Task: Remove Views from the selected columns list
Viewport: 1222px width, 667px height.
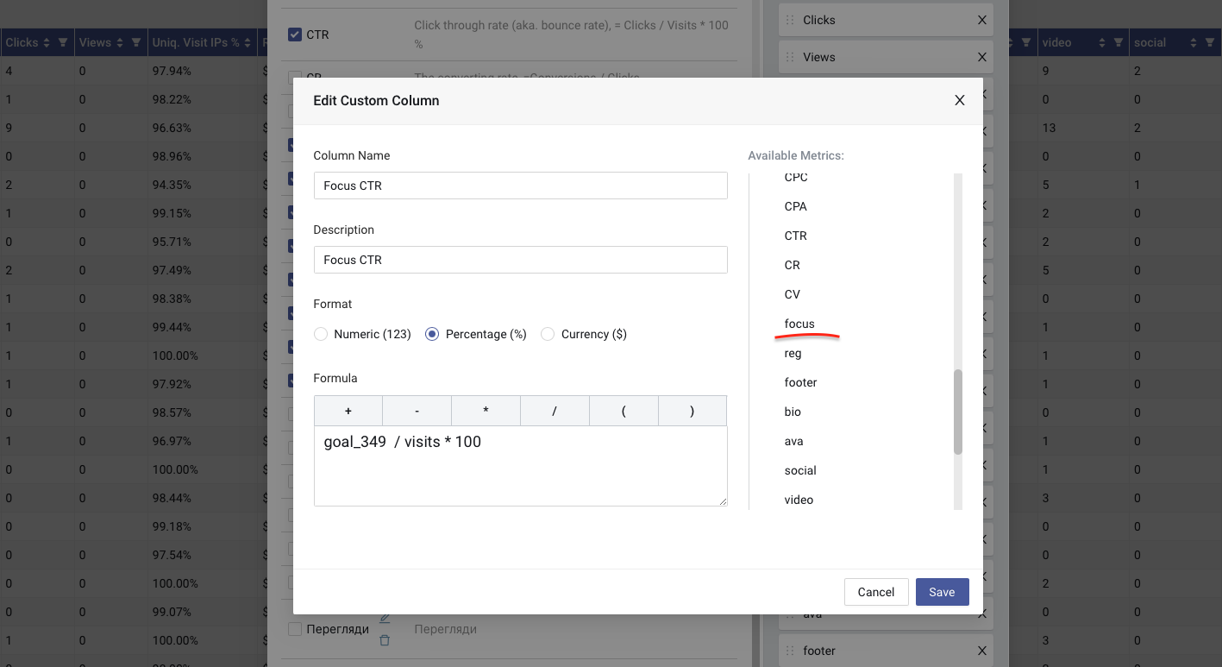Action: click(x=981, y=57)
